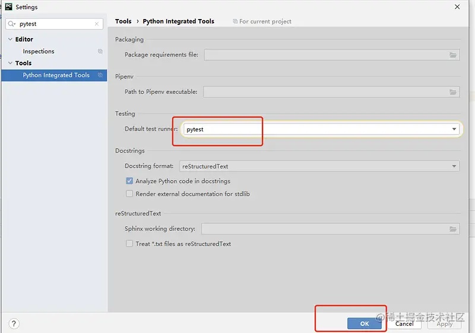Click the project-level icon next to Python Integrated Tools
The width and height of the screenshot is (475, 333).
100,75
